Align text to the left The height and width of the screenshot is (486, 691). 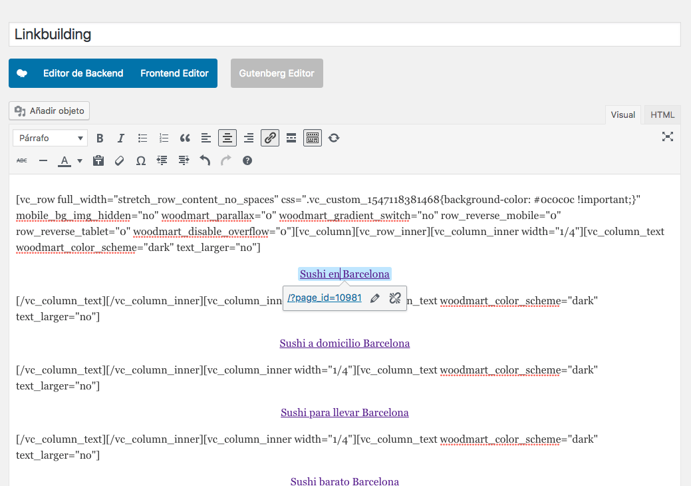(x=206, y=138)
